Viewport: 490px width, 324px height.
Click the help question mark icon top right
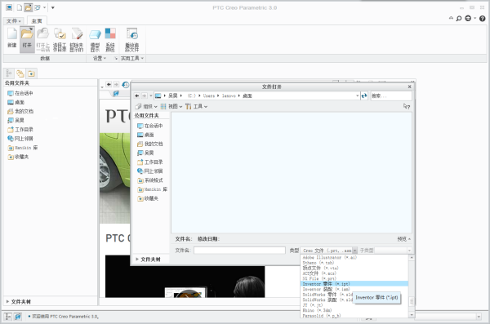pos(482,19)
